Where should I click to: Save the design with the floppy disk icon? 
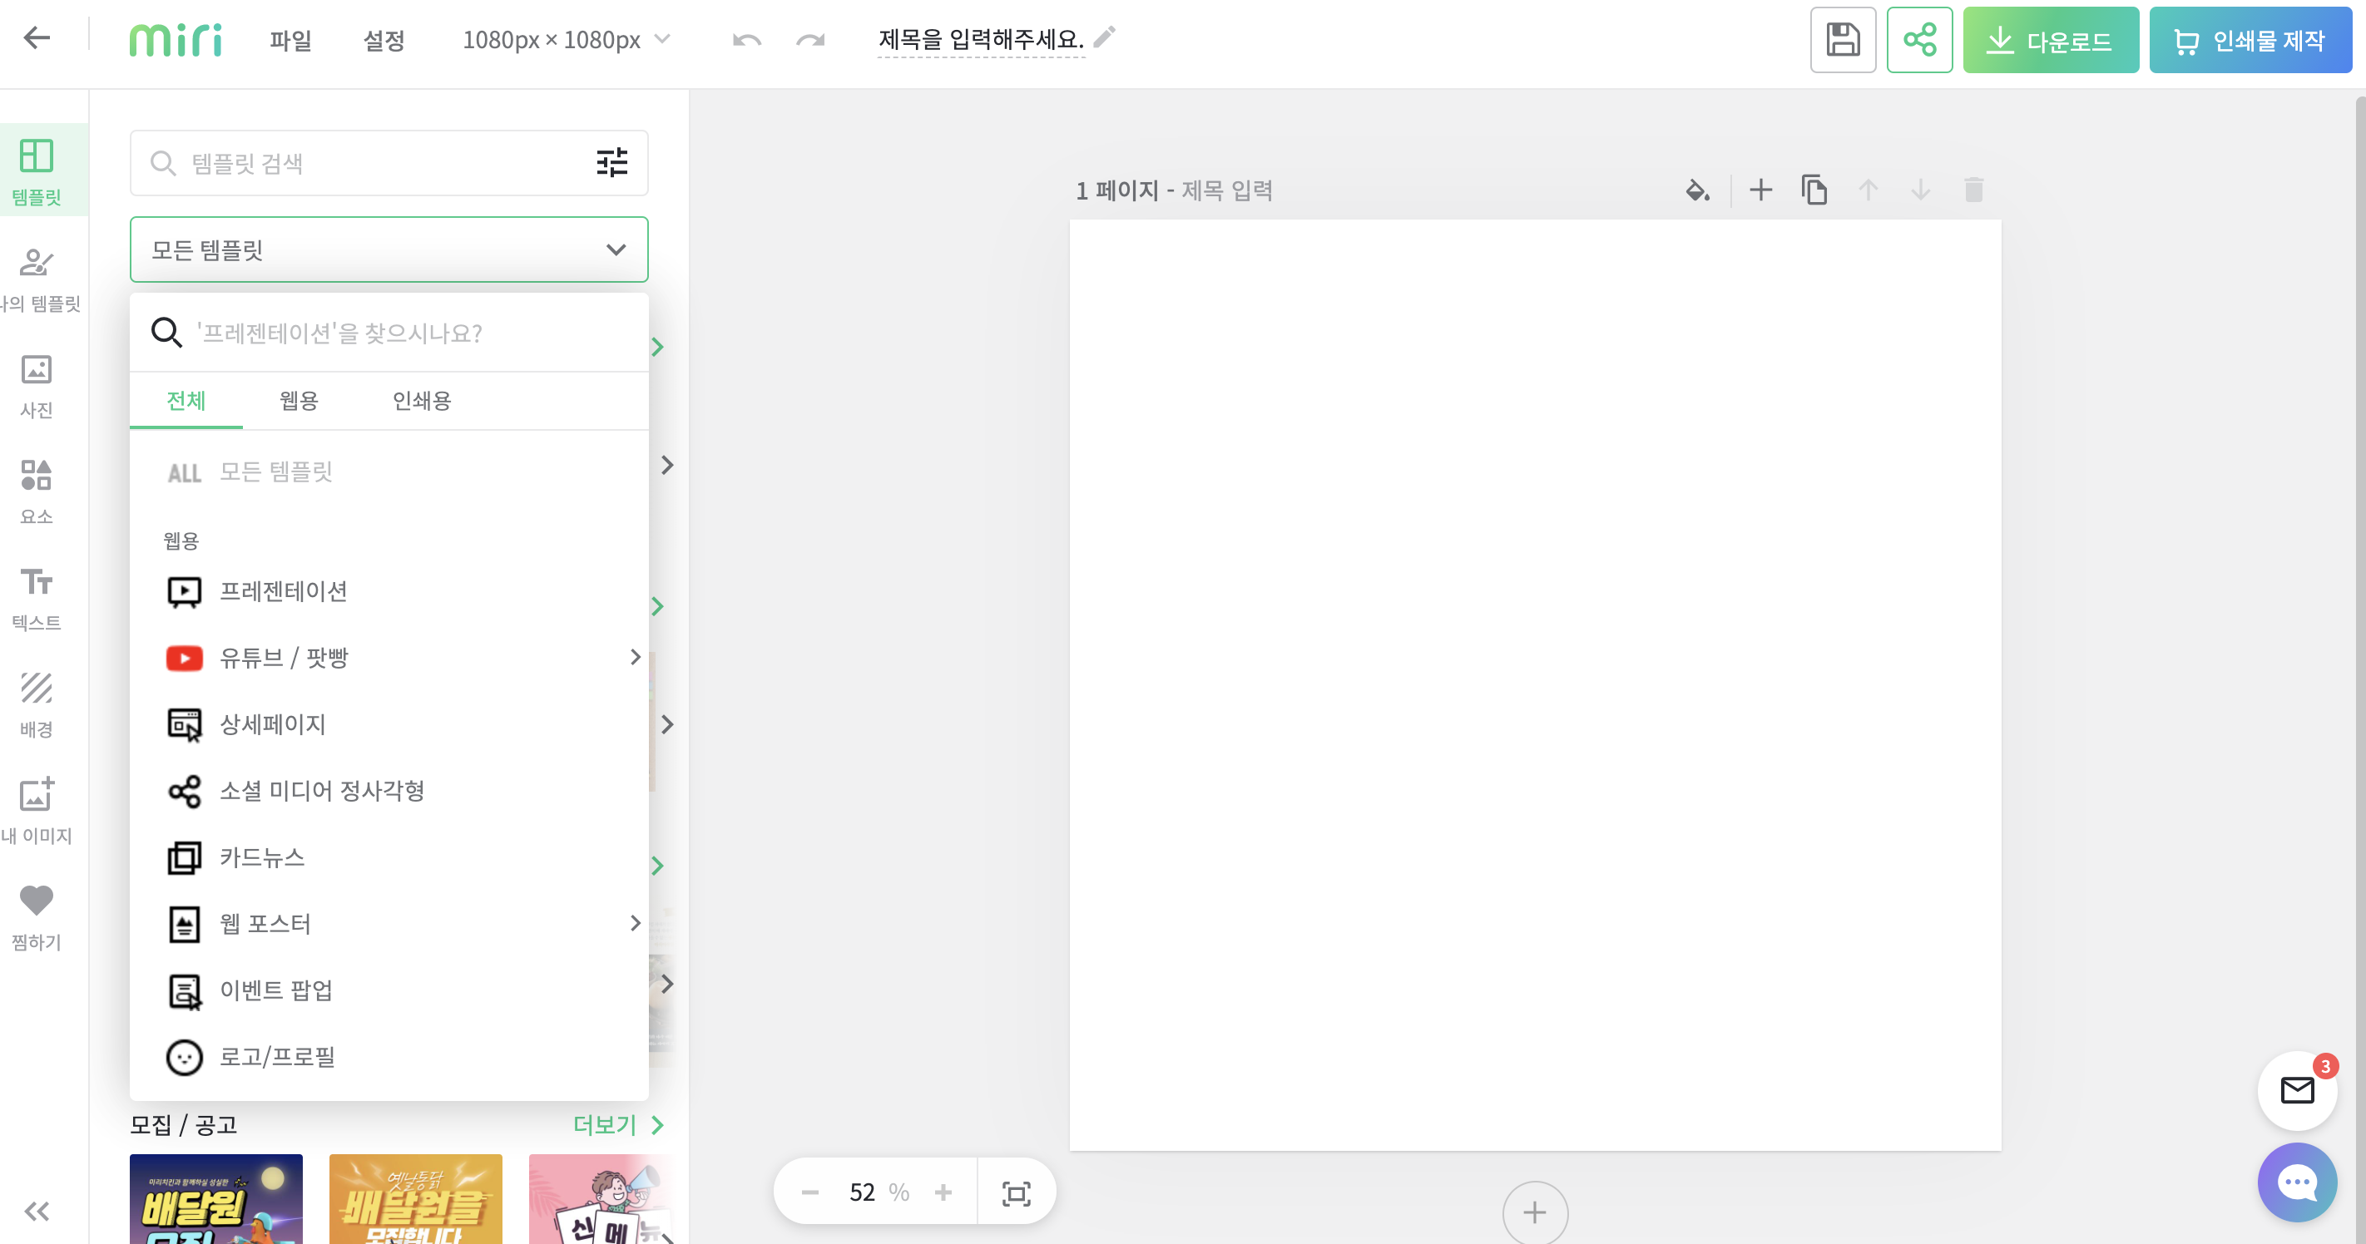tap(1843, 41)
